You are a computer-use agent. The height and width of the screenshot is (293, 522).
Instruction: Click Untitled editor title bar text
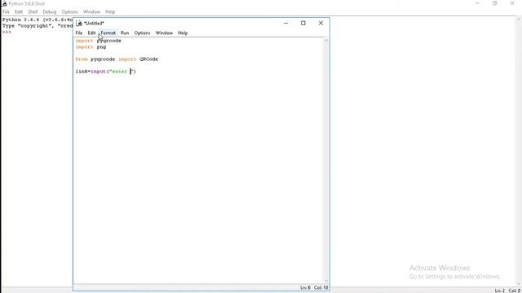(94, 24)
